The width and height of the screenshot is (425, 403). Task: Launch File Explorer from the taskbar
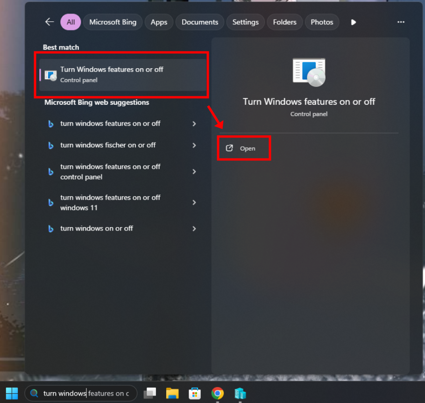(172, 393)
